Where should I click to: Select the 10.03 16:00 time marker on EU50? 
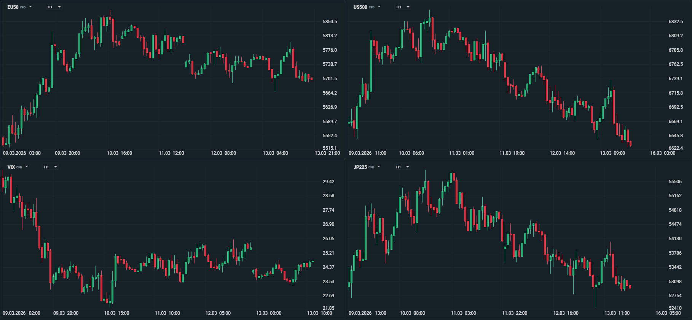click(x=120, y=153)
